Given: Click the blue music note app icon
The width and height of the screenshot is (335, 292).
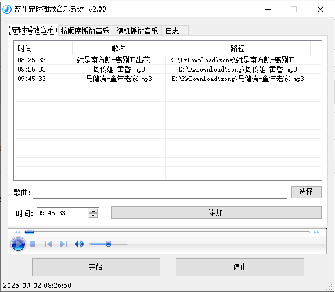Looking at the screenshot, I should [x=7, y=9].
